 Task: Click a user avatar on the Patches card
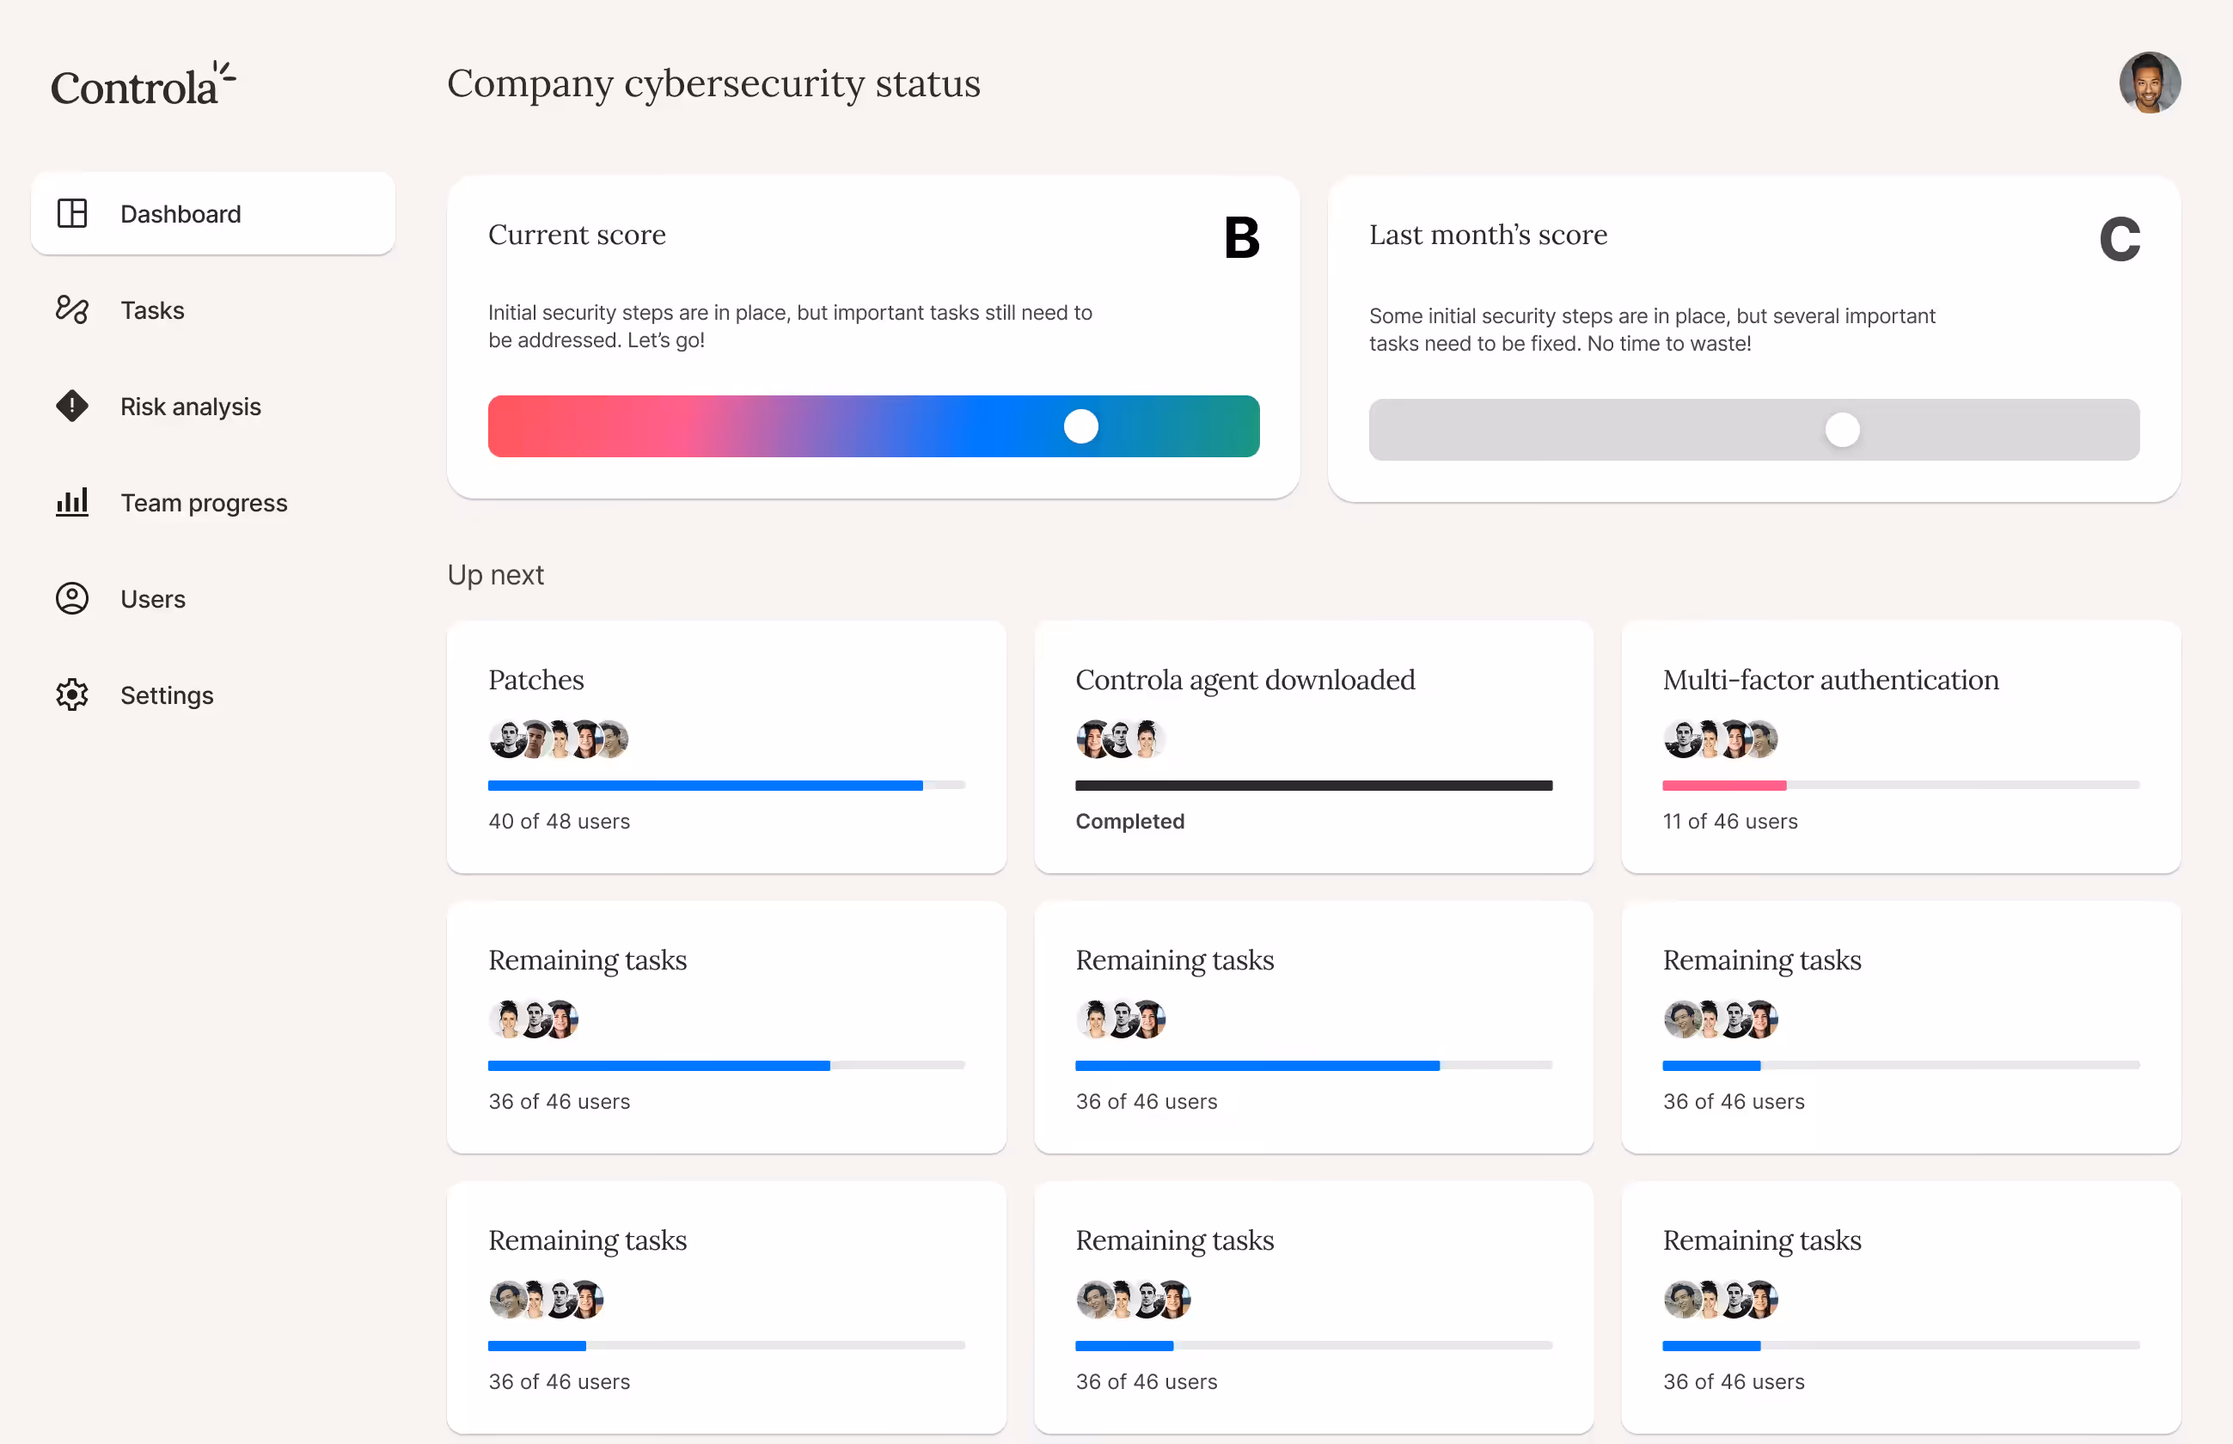click(x=507, y=739)
